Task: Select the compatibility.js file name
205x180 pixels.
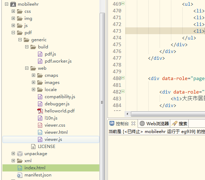Action: pyautogui.click(x=60, y=97)
